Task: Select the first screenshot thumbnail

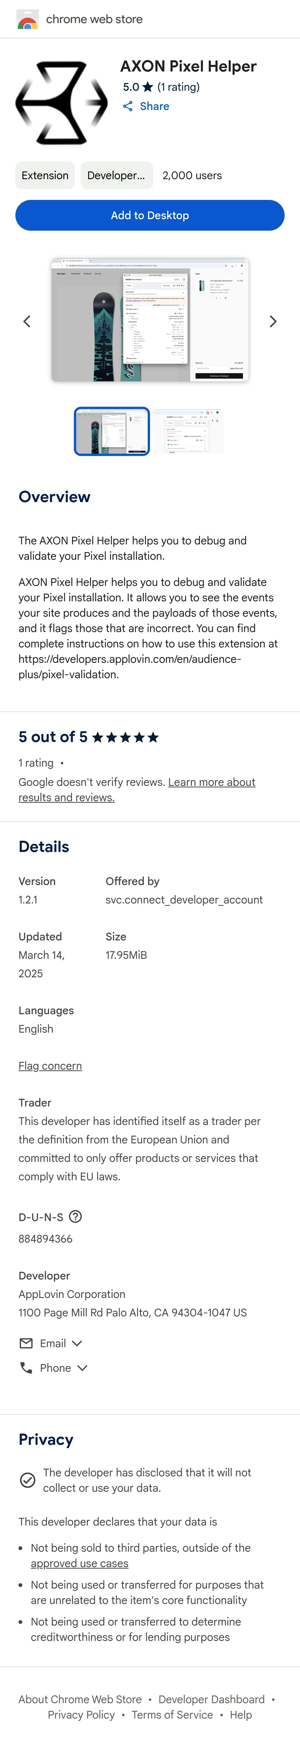Action: click(x=112, y=431)
